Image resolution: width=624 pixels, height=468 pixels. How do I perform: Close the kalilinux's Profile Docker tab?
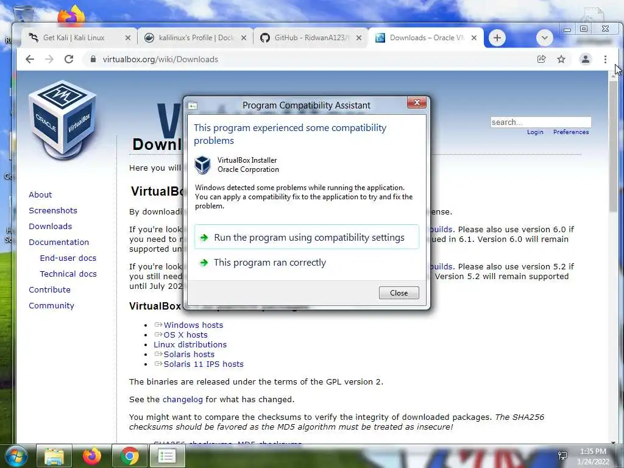[x=244, y=38]
